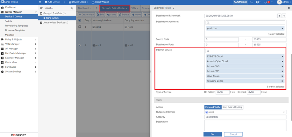Open the hamburger menu in the top bar
This screenshot has width=292, height=137.
(x=40, y=2)
